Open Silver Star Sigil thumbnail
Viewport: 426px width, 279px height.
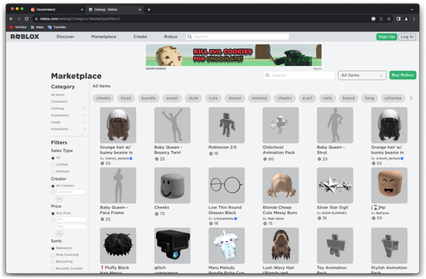(335, 185)
